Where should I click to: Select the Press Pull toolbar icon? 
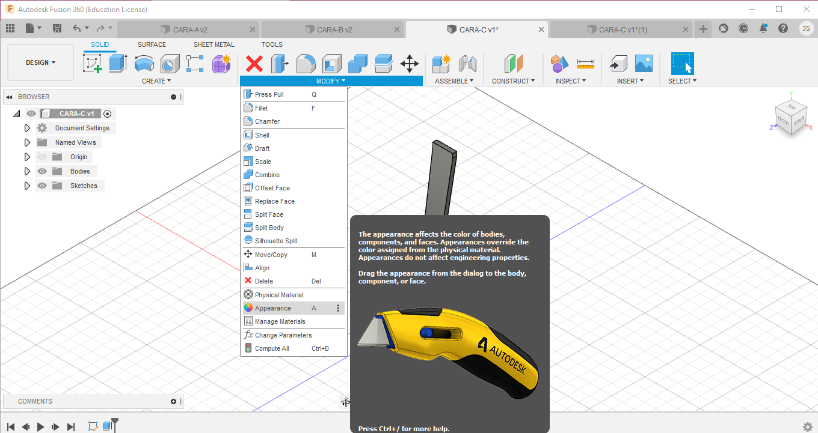coord(280,63)
